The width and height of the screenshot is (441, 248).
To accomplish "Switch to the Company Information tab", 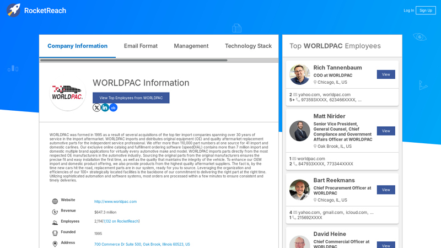I will 77,46.
